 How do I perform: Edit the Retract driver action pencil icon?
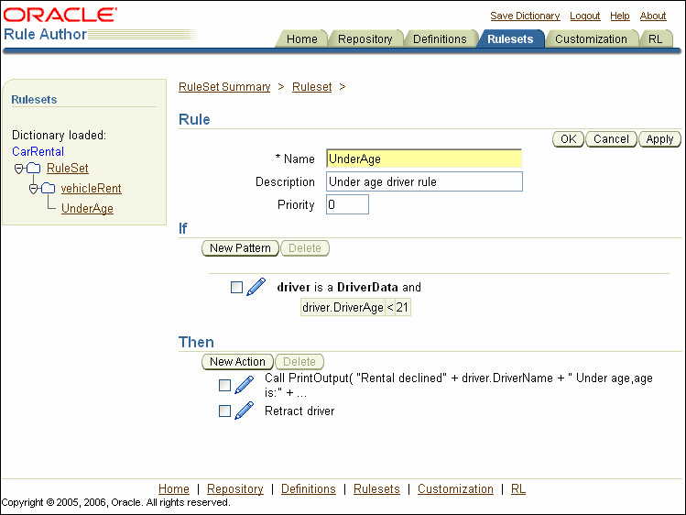[x=245, y=411]
